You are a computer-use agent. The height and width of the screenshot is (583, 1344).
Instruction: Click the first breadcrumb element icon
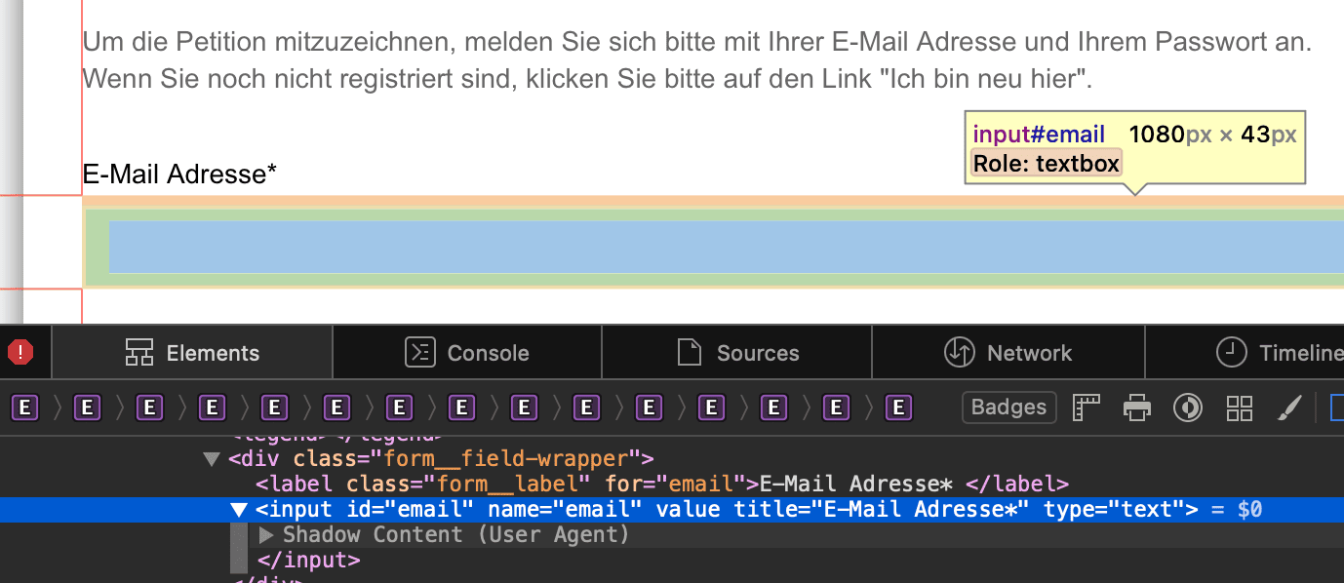[25, 408]
